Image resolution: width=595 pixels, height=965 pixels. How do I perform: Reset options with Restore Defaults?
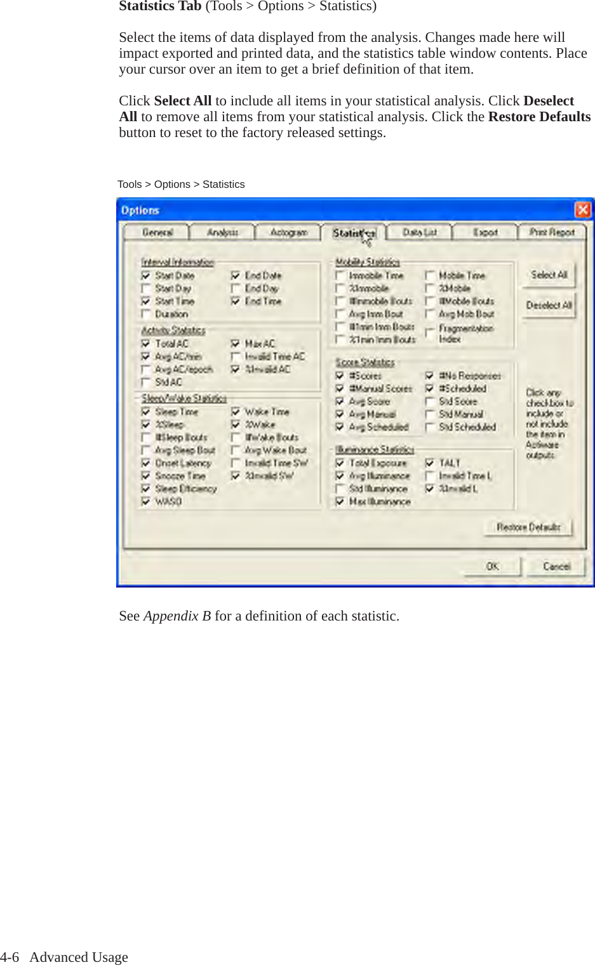[528, 527]
